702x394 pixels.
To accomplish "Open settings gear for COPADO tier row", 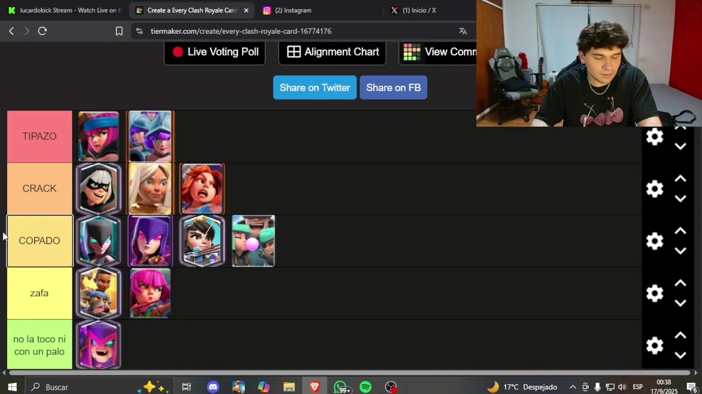I will [654, 241].
